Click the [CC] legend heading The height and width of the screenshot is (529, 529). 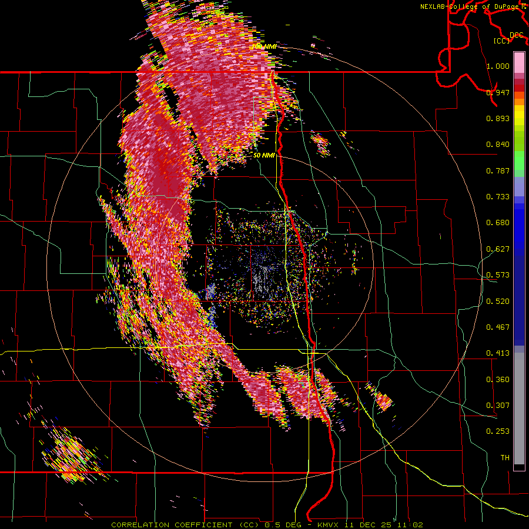pyautogui.click(x=501, y=41)
